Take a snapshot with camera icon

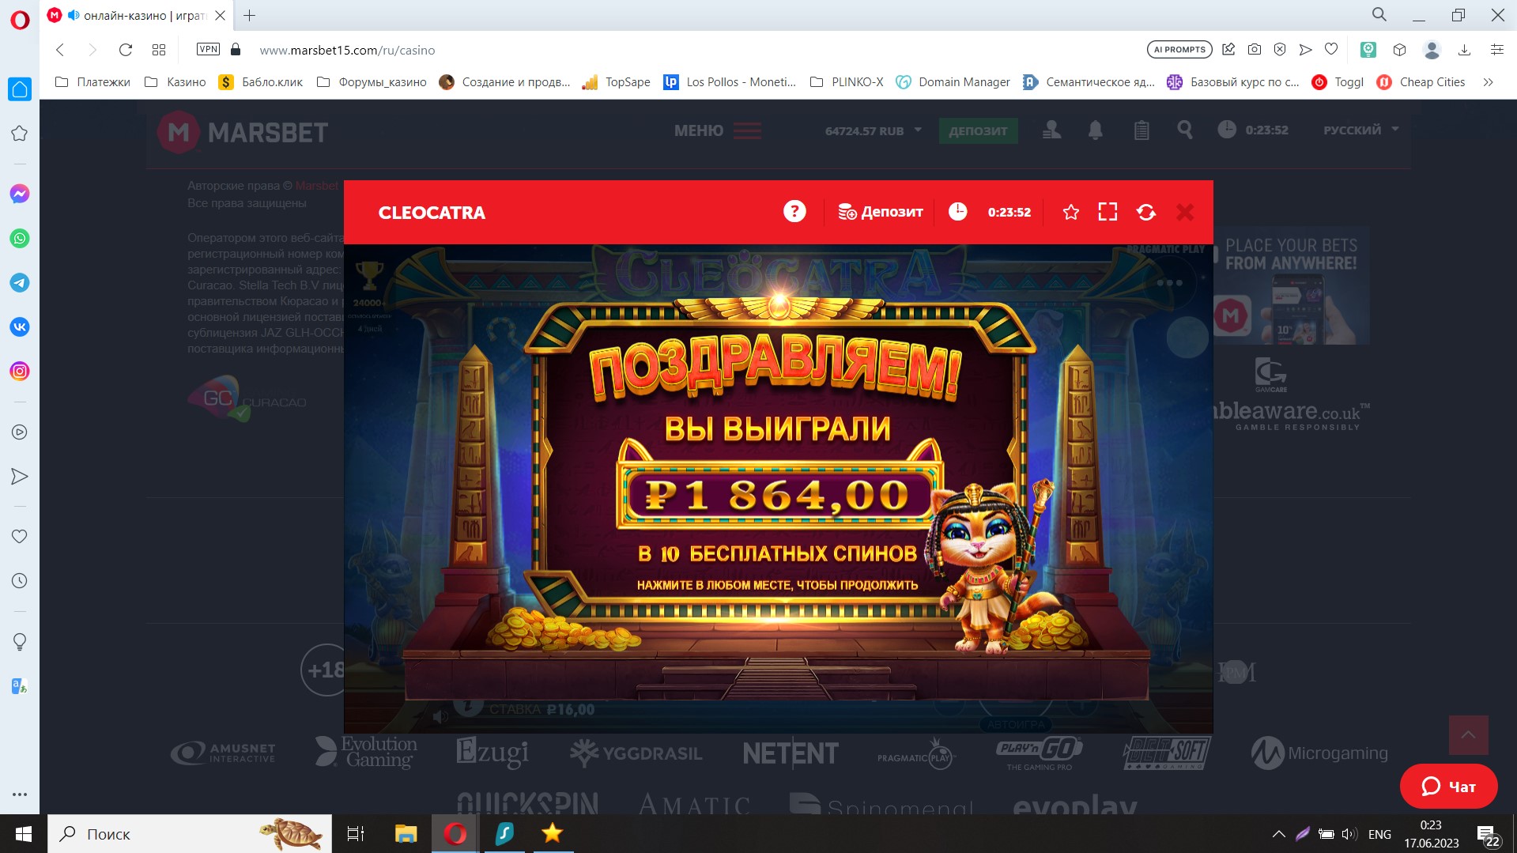[x=1255, y=50]
